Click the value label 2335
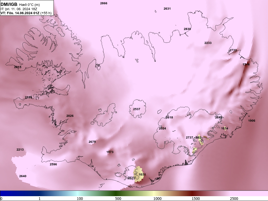This screenshot has height=201, width=268. point(28,98)
